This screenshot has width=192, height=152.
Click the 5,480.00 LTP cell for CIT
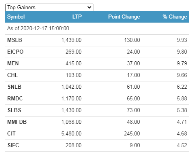coord(71,133)
